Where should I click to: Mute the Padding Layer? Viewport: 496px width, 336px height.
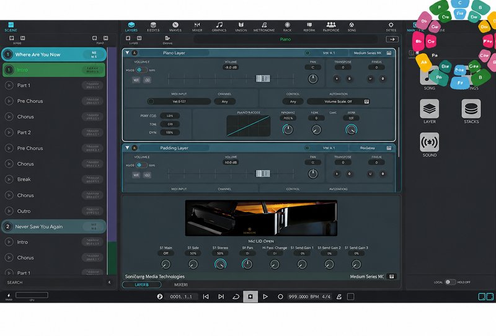tap(136, 175)
